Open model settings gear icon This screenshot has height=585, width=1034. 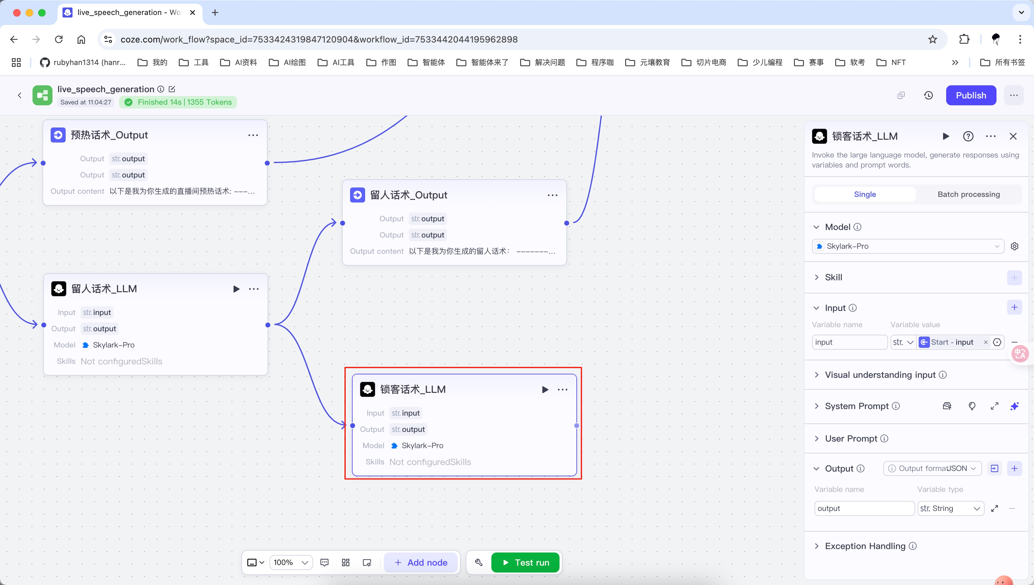1014,246
